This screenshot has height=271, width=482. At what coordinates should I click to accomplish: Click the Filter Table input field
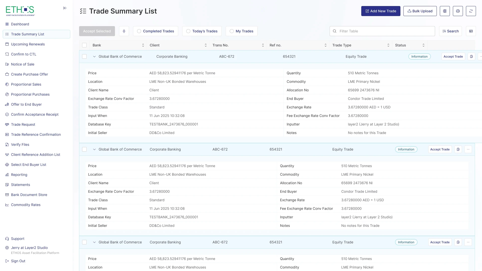(382, 31)
